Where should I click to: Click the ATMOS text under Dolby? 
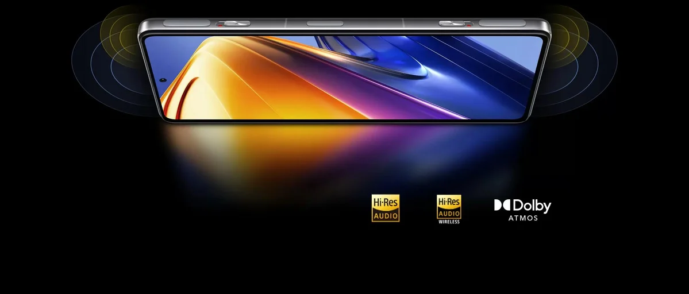click(x=523, y=218)
